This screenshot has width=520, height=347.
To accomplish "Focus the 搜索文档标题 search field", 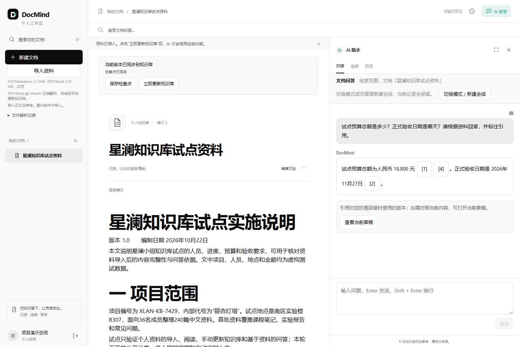I will click(x=209, y=30).
